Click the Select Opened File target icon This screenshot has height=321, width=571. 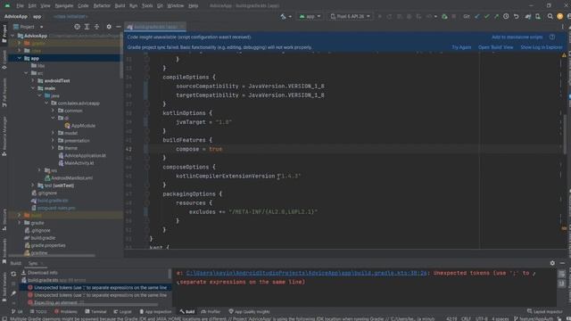77,27
